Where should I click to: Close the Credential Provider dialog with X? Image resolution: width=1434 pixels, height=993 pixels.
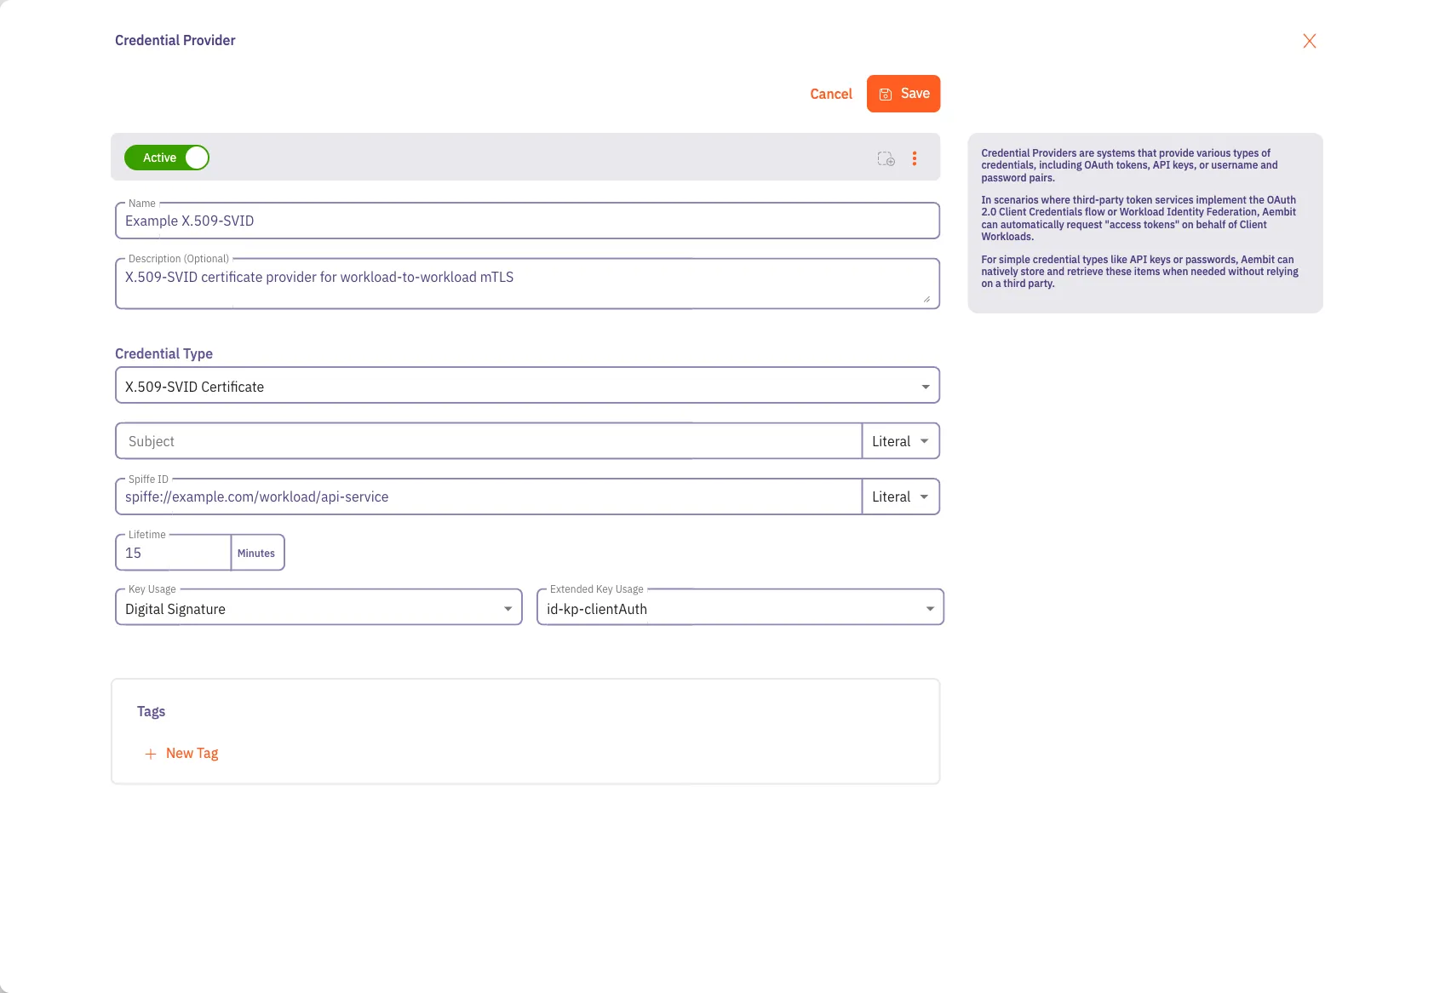click(1310, 41)
